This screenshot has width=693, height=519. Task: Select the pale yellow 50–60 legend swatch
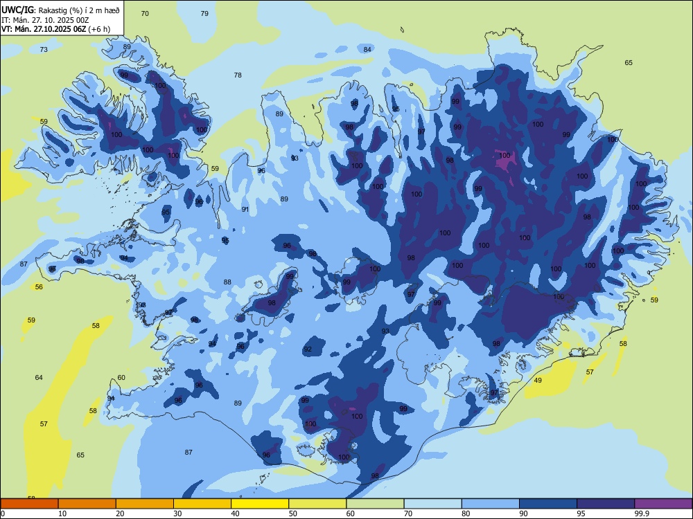317,504
